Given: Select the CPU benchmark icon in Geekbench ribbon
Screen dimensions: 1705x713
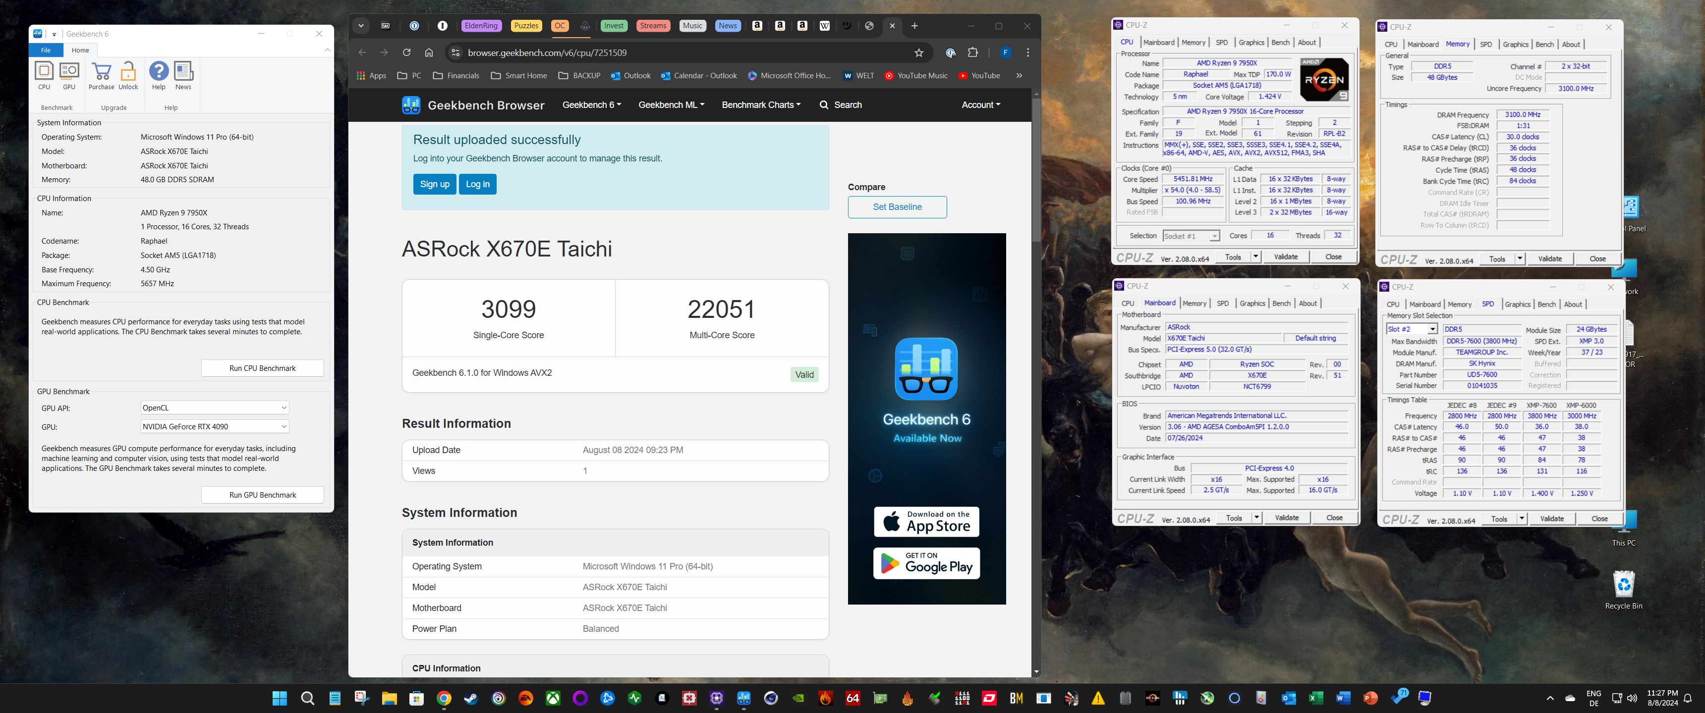Looking at the screenshot, I should click(44, 75).
